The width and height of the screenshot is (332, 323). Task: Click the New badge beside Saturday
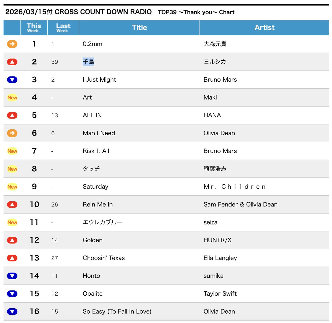[12, 187]
